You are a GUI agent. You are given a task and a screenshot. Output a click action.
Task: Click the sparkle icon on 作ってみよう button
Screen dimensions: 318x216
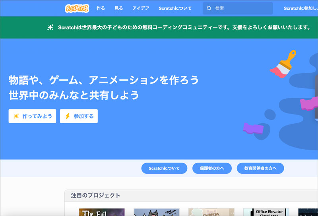(16, 116)
